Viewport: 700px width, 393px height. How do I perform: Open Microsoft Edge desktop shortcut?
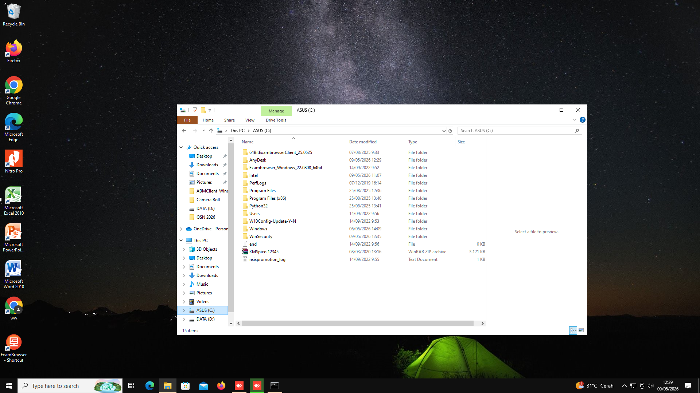coord(13,127)
